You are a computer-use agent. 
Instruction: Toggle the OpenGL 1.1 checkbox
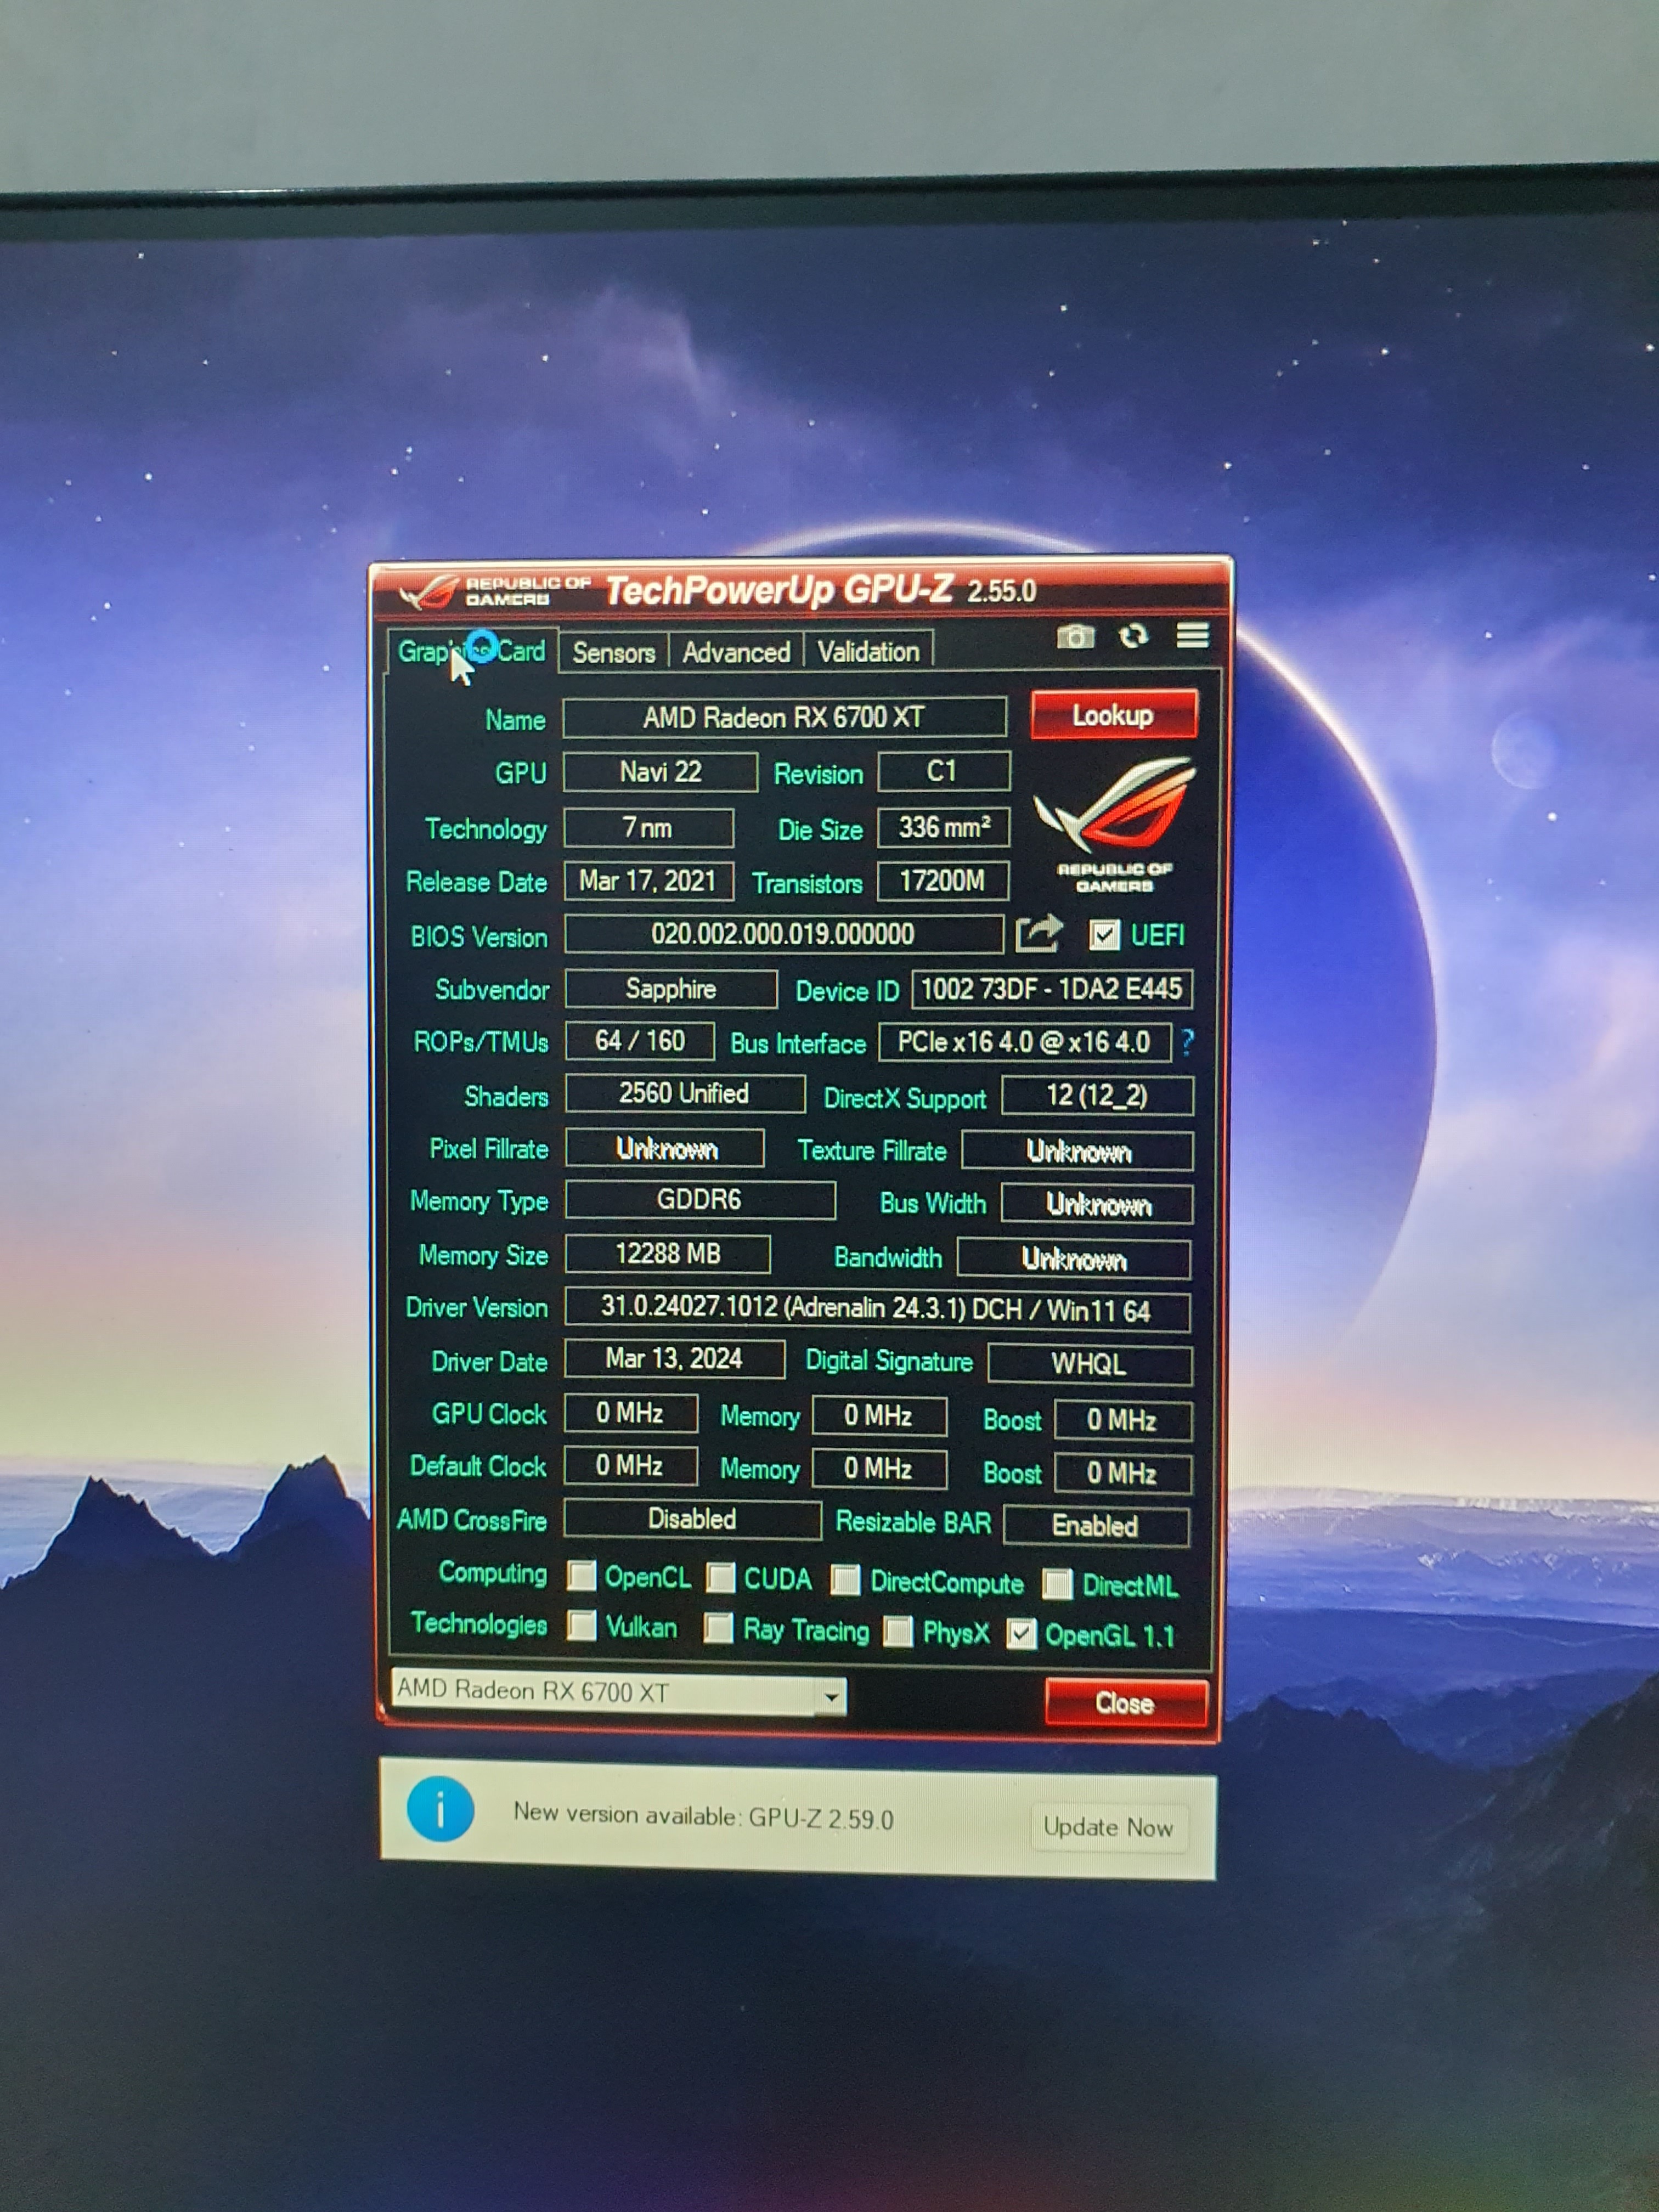point(1021,1634)
